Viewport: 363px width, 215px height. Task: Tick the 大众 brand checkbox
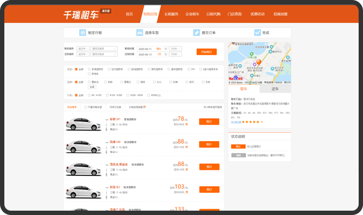tap(154, 82)
